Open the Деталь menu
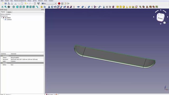The width and height of the screenshot is (169, 95). (x=35, y=1)
